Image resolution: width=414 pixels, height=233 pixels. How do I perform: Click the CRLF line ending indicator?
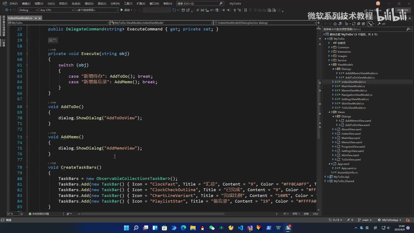(316, 214)
